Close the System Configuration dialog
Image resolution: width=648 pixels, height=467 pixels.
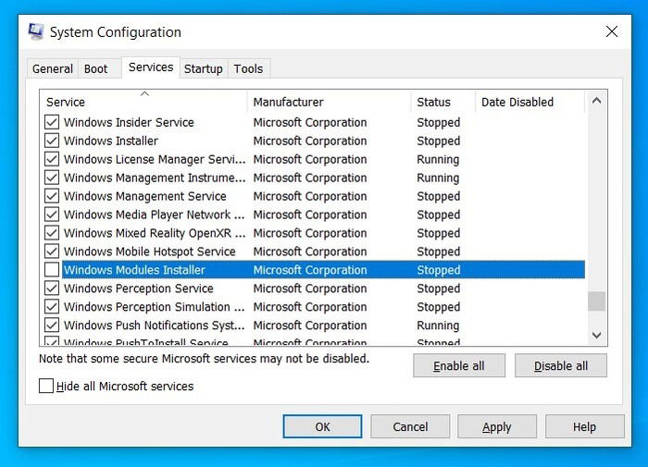coord(612,31)
